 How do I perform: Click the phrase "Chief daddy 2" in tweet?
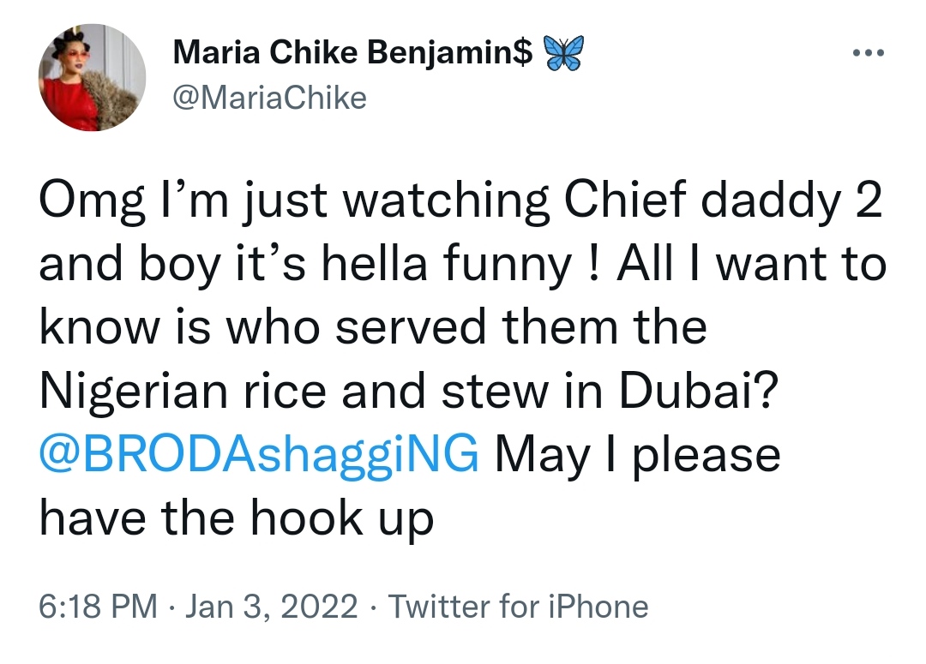point(715,202)
